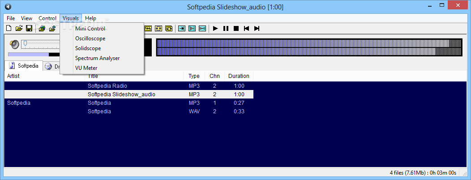Open the View menu

(26, 18)
